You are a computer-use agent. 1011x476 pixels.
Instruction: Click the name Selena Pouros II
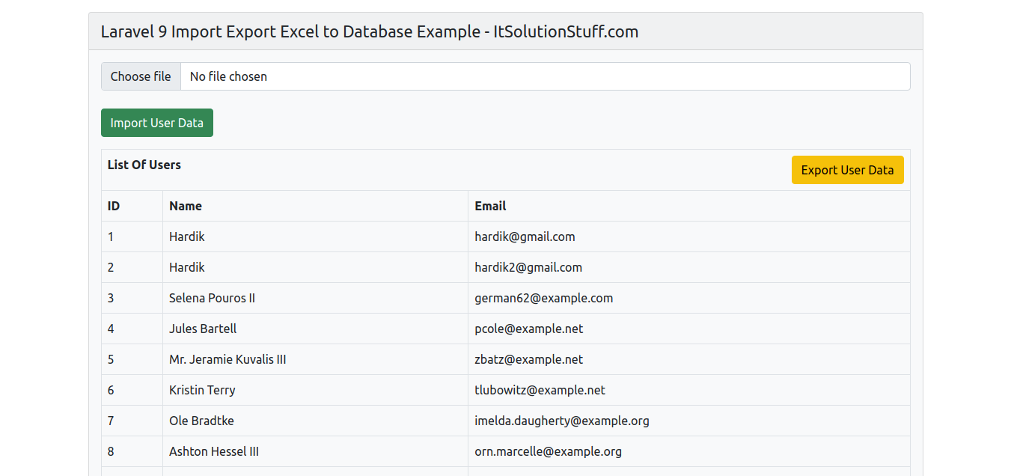coord(212,298)
